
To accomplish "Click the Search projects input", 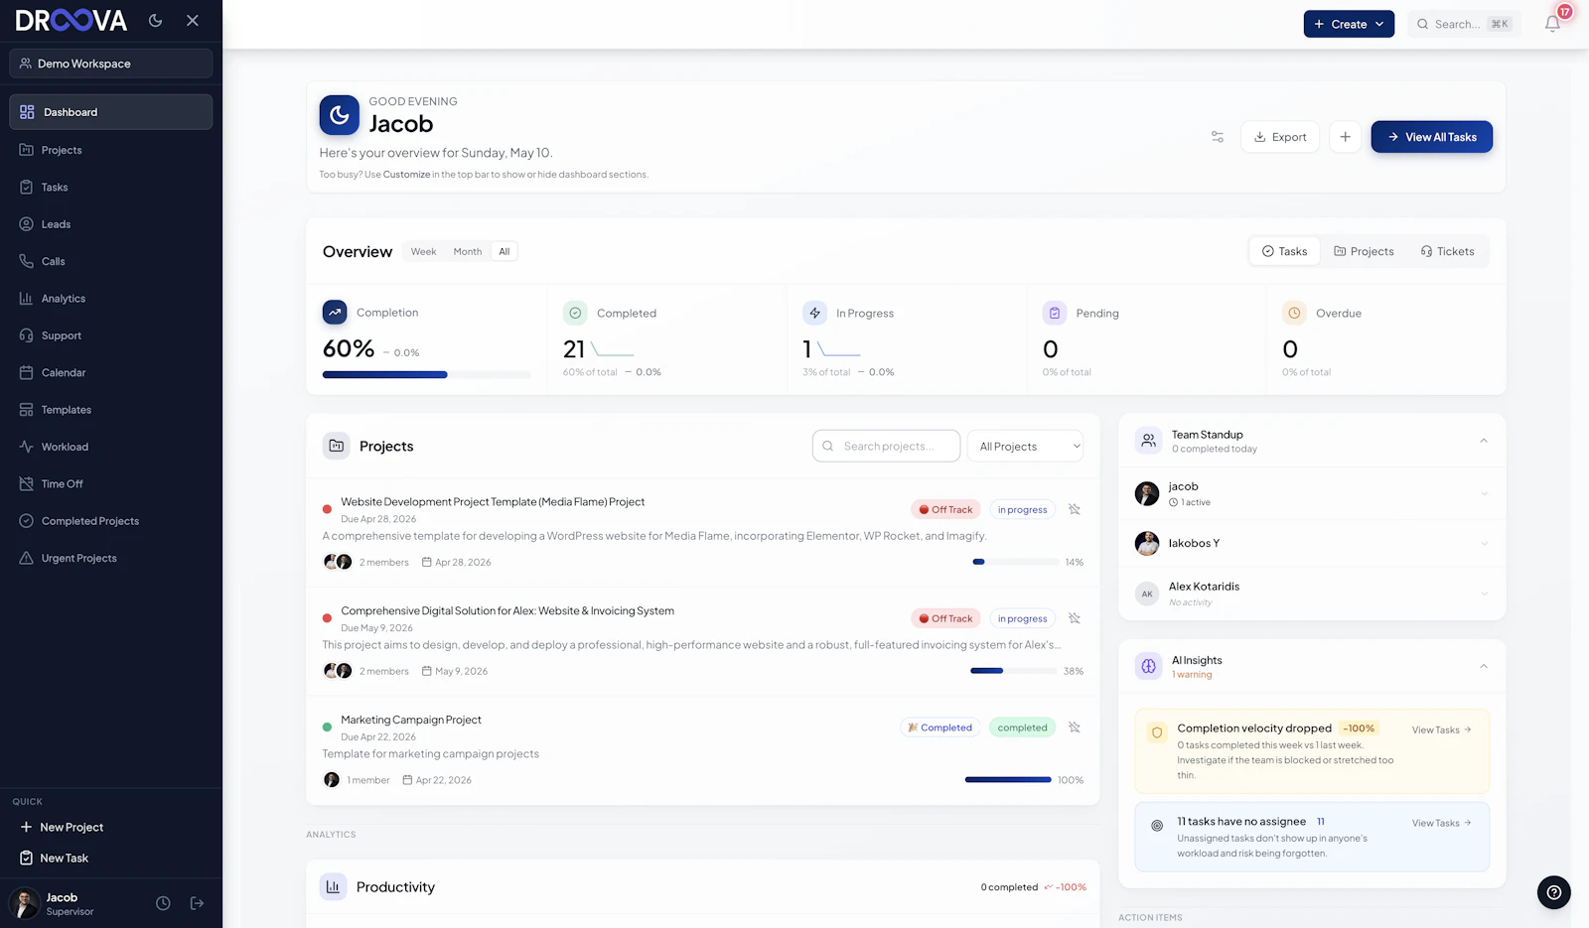I will coord(886,447).
